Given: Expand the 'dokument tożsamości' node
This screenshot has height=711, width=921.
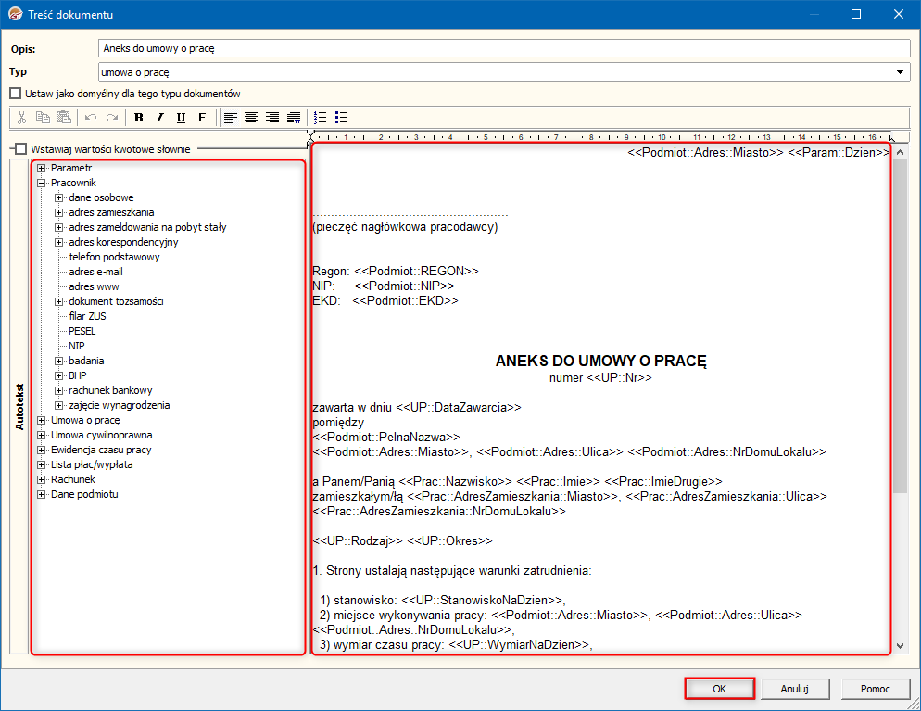Looking at the screenshot, I should click(x=58, y=301).
